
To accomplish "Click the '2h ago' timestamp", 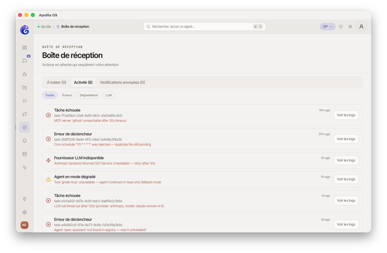I will tap(326, 158).
